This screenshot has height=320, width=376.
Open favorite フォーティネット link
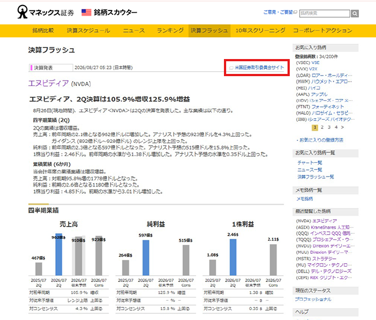click(327, 106)
